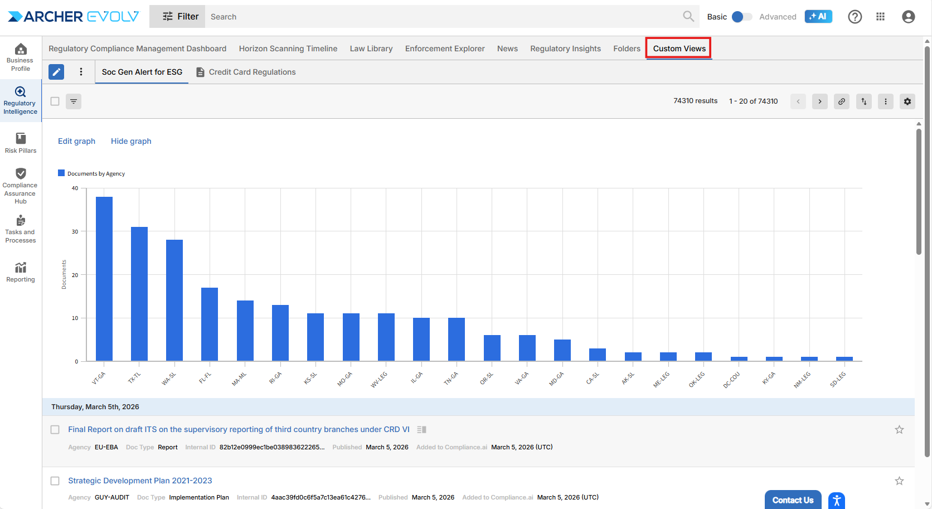Click the Contact Us button
Image resolution: width=932 pixels, height=509 pixels.
coord(792,500)
